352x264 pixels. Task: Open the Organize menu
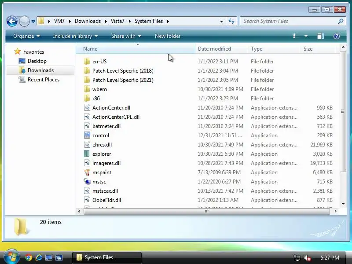point(26,36)
